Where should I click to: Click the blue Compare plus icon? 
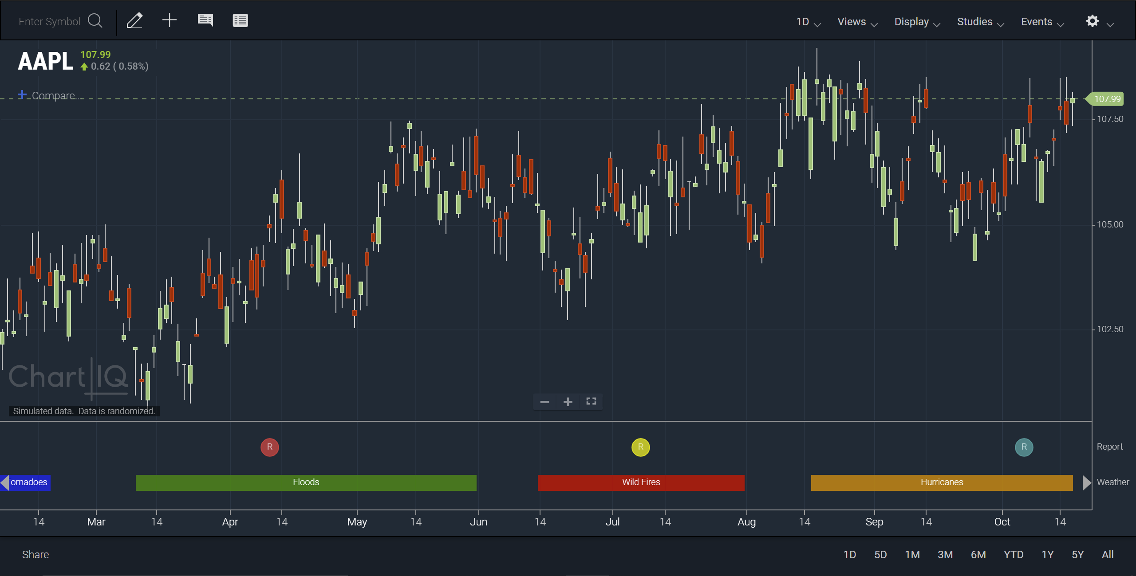[x=22, y=94]
